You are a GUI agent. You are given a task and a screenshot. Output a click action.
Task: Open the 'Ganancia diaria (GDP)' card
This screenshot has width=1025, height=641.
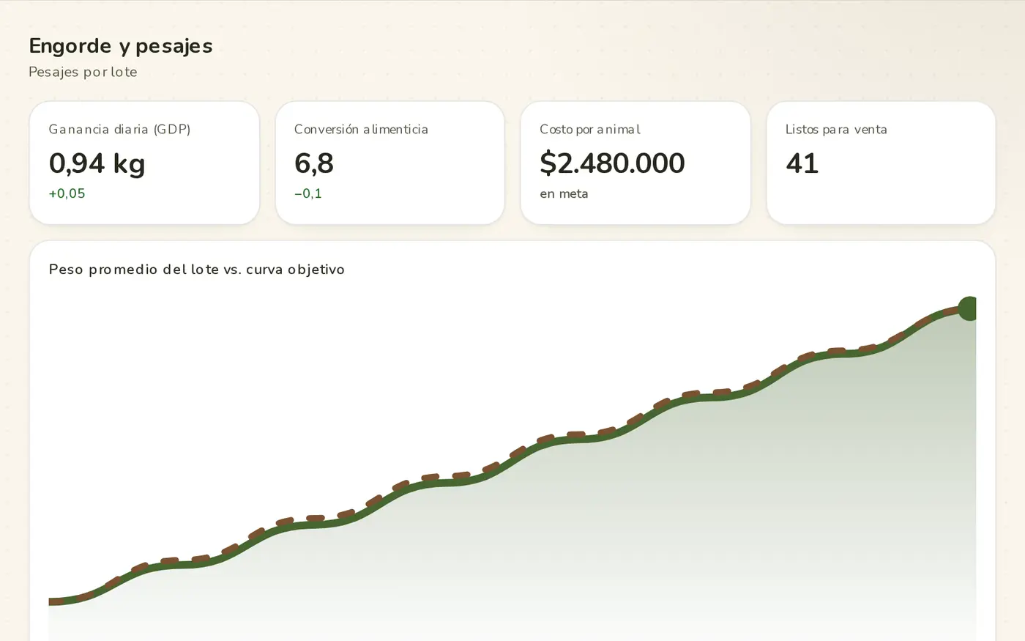(144, 163)
